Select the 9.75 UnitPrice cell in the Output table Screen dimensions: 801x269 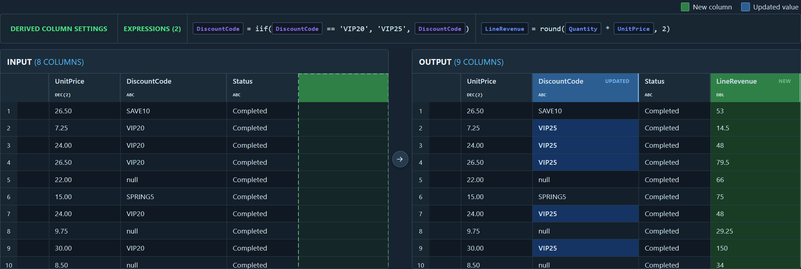click(x=496, y=231)
